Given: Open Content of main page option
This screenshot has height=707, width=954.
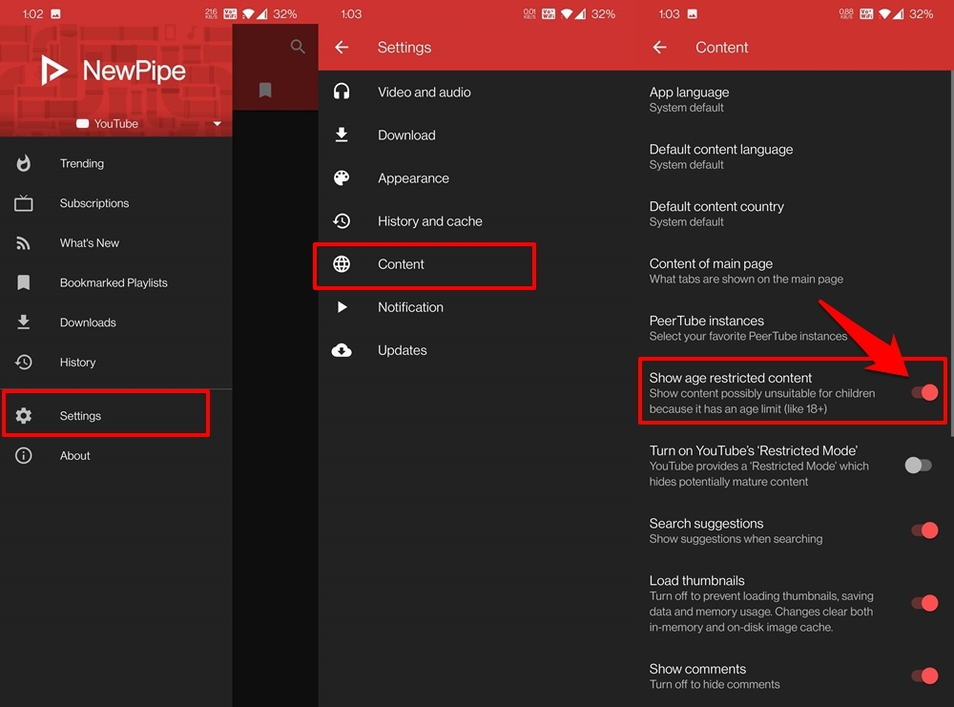Looking at the screenshot, I should coord(794,271).
